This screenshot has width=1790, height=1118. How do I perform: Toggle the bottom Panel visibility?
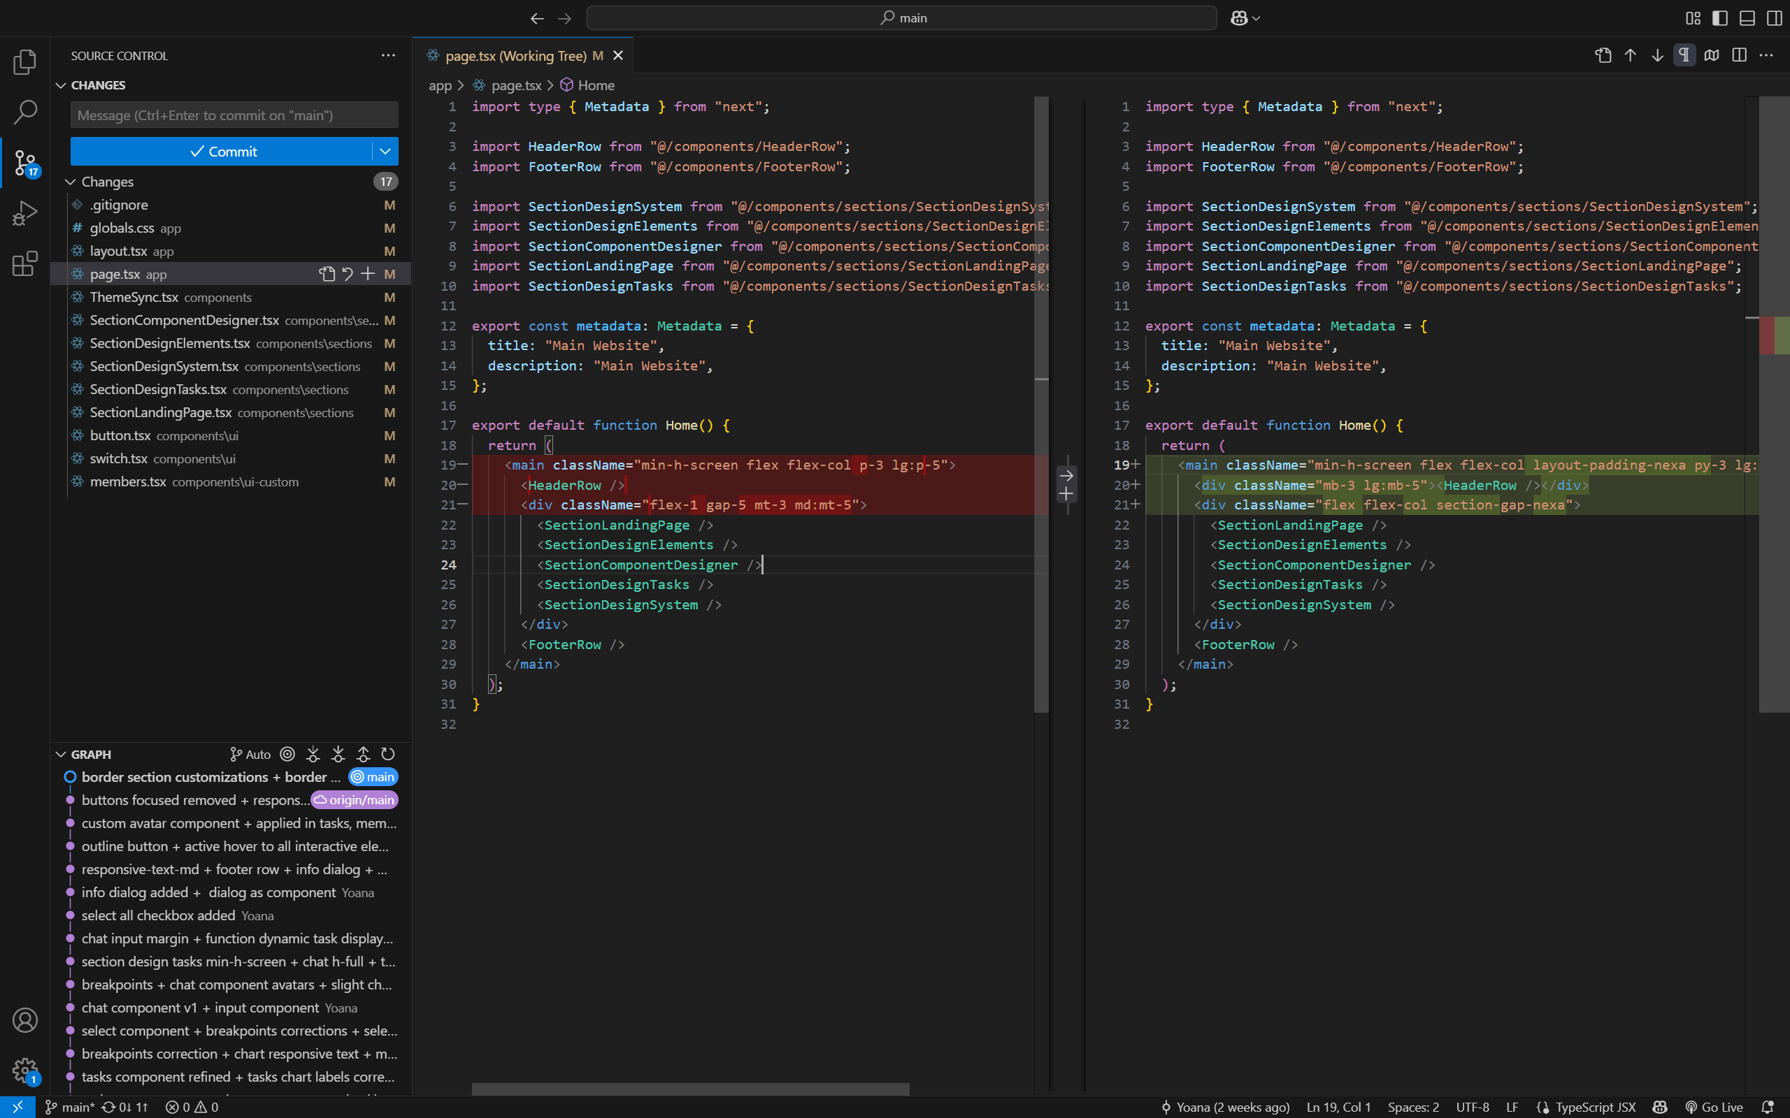click(1747, 17)
